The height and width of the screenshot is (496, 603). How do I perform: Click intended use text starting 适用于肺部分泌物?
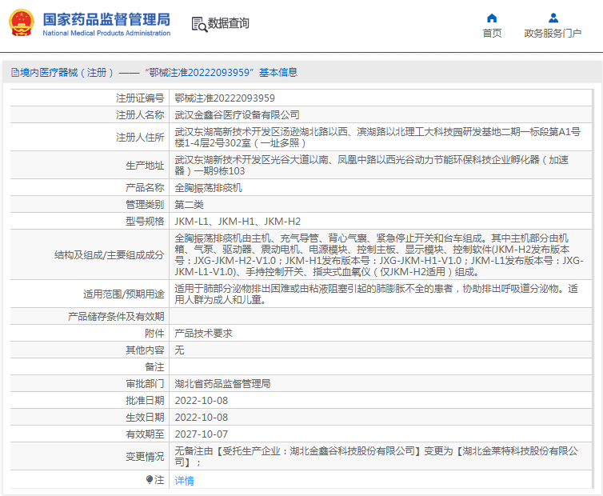(376, 294)
